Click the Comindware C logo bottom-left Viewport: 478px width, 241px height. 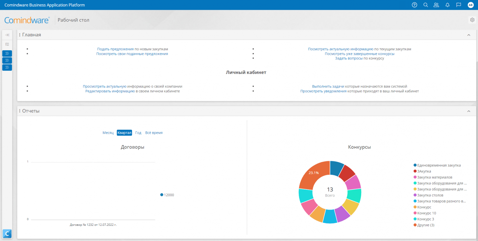[7, 234]
